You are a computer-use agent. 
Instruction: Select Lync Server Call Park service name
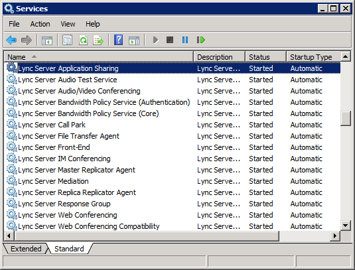click(52, 125)
